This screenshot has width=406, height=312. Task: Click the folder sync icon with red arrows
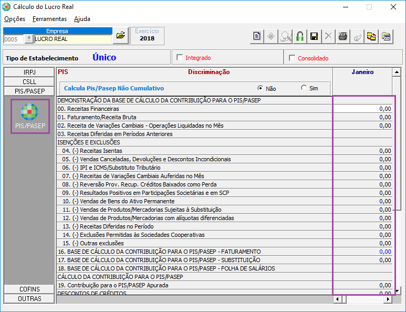371,36
